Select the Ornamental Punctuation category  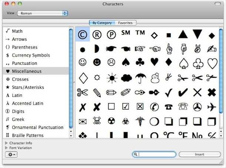point(36,128)
